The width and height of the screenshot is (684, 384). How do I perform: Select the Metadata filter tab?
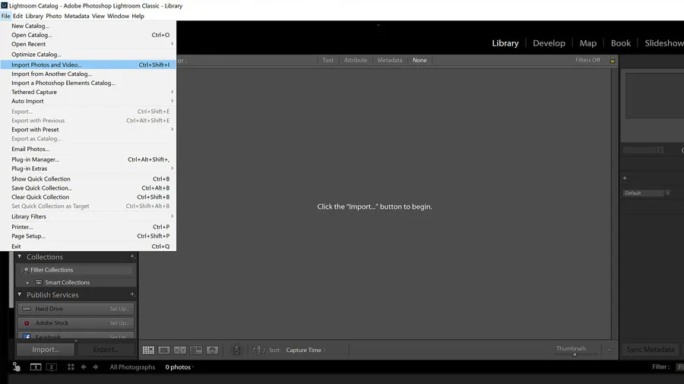[x=390, y=60]
